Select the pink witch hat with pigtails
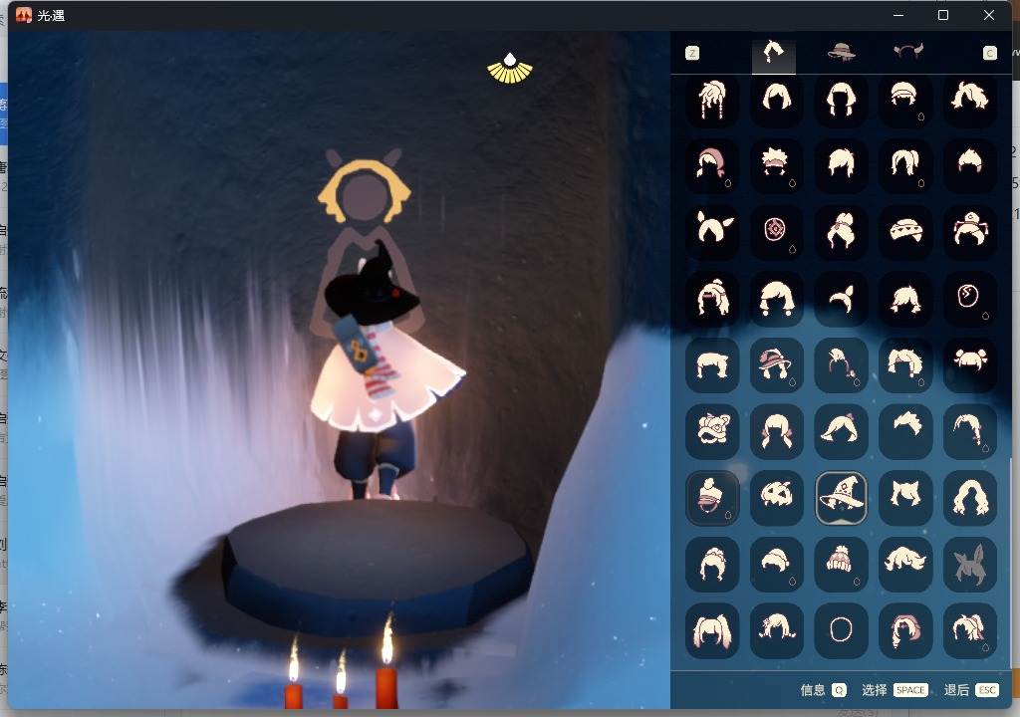The height and width of the screenshot is (717, 1020). (776, 364)
